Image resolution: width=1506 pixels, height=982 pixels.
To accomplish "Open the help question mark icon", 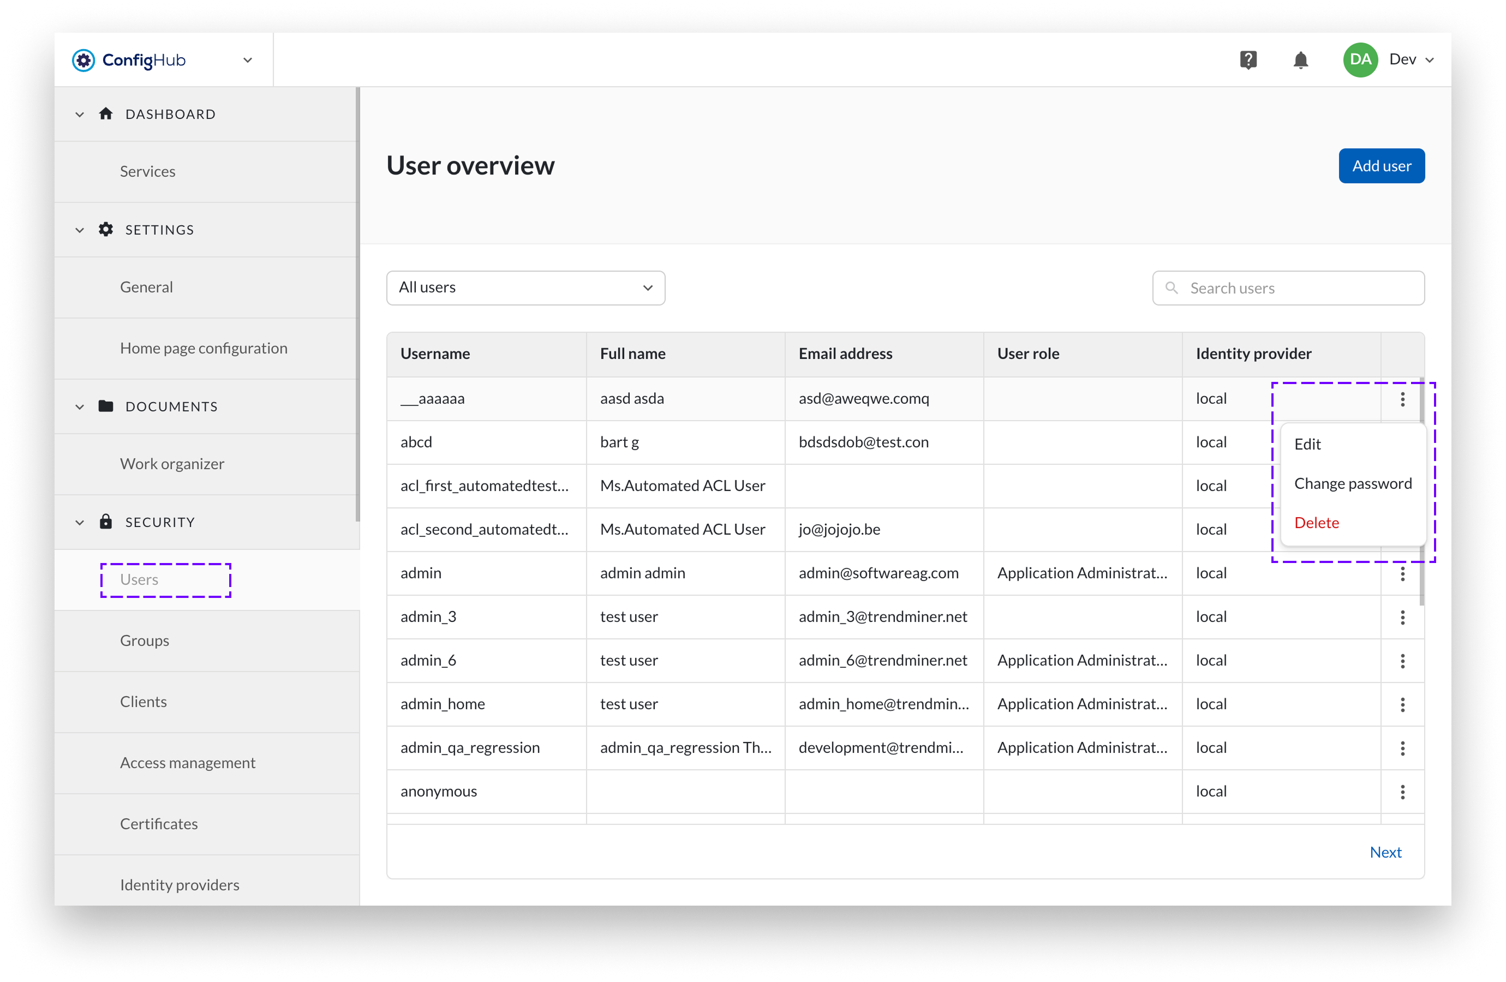I will click(1248, 60).
